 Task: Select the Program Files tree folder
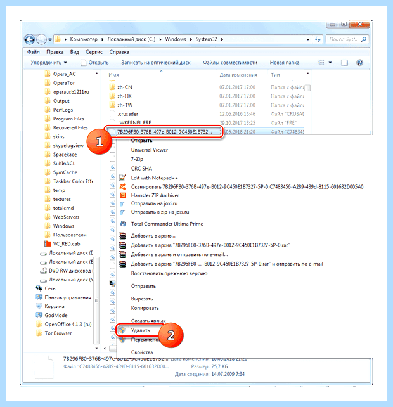(68, 119)
